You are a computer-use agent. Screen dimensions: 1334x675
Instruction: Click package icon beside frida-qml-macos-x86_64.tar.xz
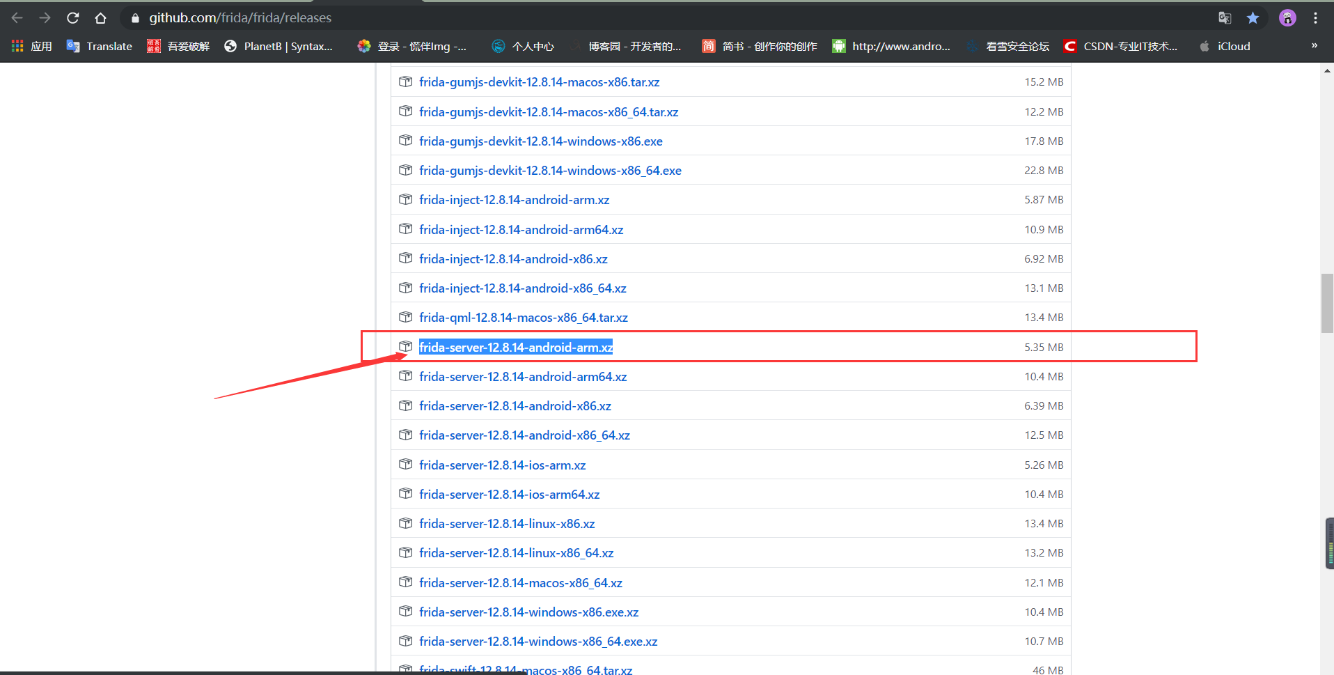point(406,317)
